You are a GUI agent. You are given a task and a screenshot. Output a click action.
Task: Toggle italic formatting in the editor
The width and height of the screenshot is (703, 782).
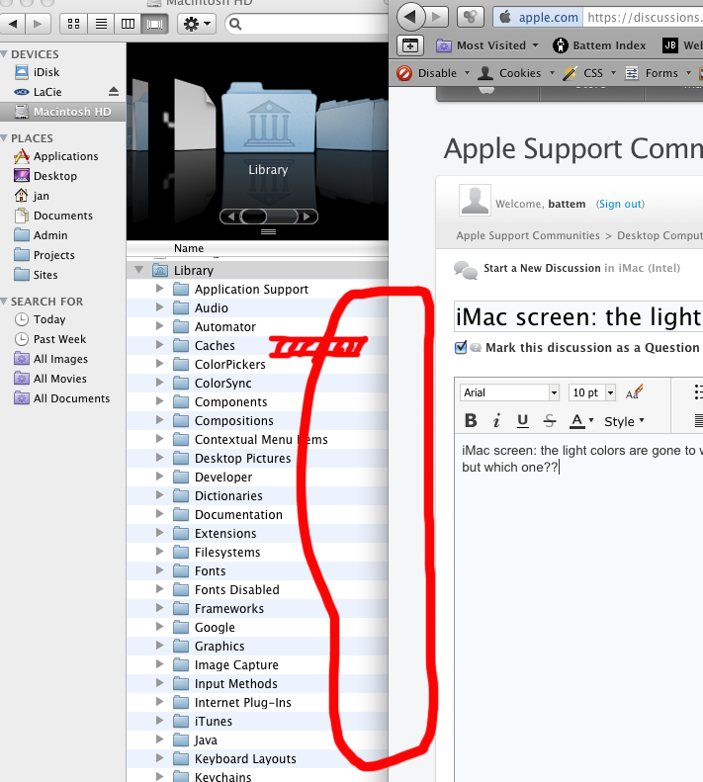point(496,421)
